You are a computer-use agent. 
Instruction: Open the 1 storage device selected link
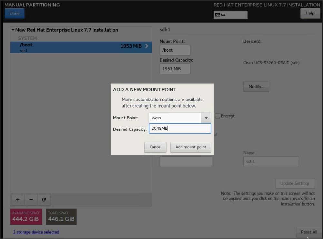coord(36,232)
